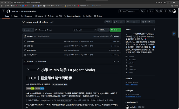Image resolution: width=179 pixels, height=109 pixels.
Task: Open the .gitignore file
Action: point(30,41)
